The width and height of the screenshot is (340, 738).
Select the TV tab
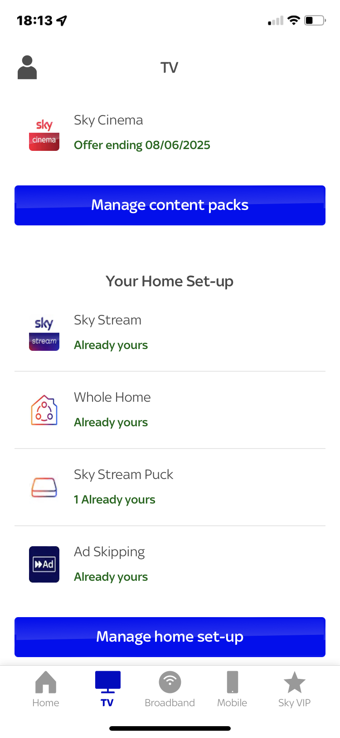click(107, 689)
